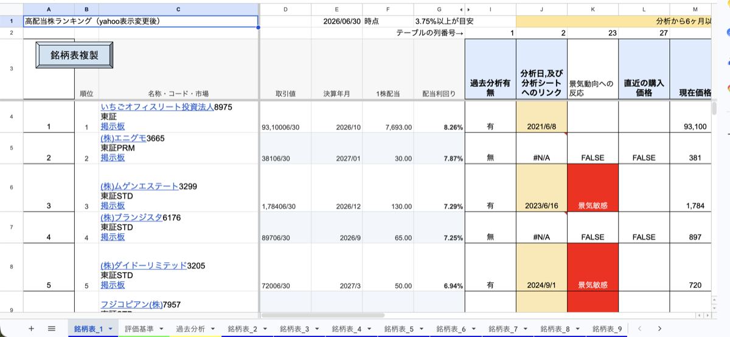Open the 銘柄表_5 tab dropdown arrow
The width and height of the screenshot is (730, 337).
coord(420,329)
